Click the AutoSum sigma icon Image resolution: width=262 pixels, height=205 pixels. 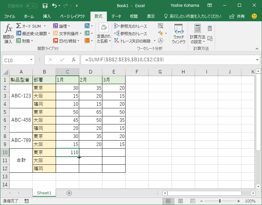point(19,26)
